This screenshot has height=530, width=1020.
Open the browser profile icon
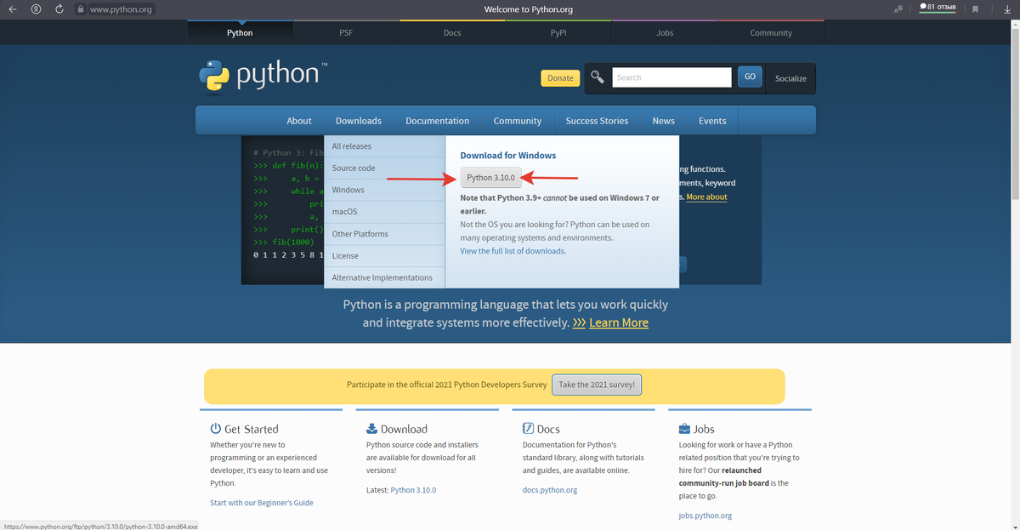pos(36,9)
